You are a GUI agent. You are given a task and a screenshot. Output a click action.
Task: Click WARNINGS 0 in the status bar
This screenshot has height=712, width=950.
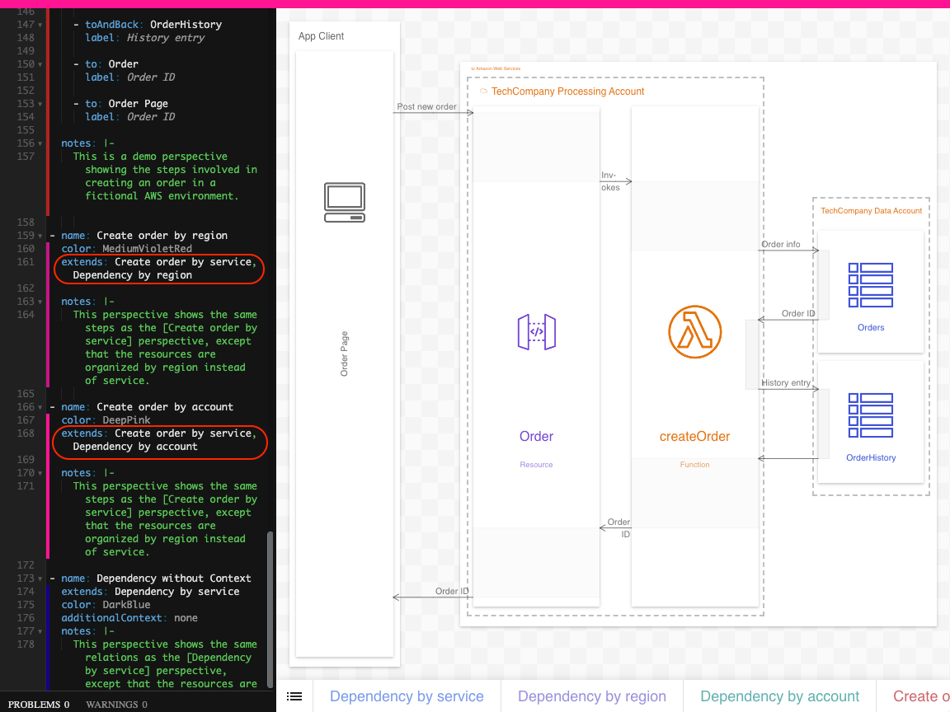[115, 705]
